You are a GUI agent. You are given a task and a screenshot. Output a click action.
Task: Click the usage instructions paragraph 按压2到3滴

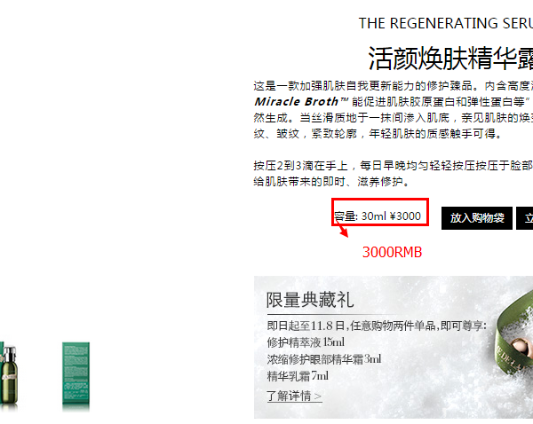pyautogui.click(x=393, y=174)
